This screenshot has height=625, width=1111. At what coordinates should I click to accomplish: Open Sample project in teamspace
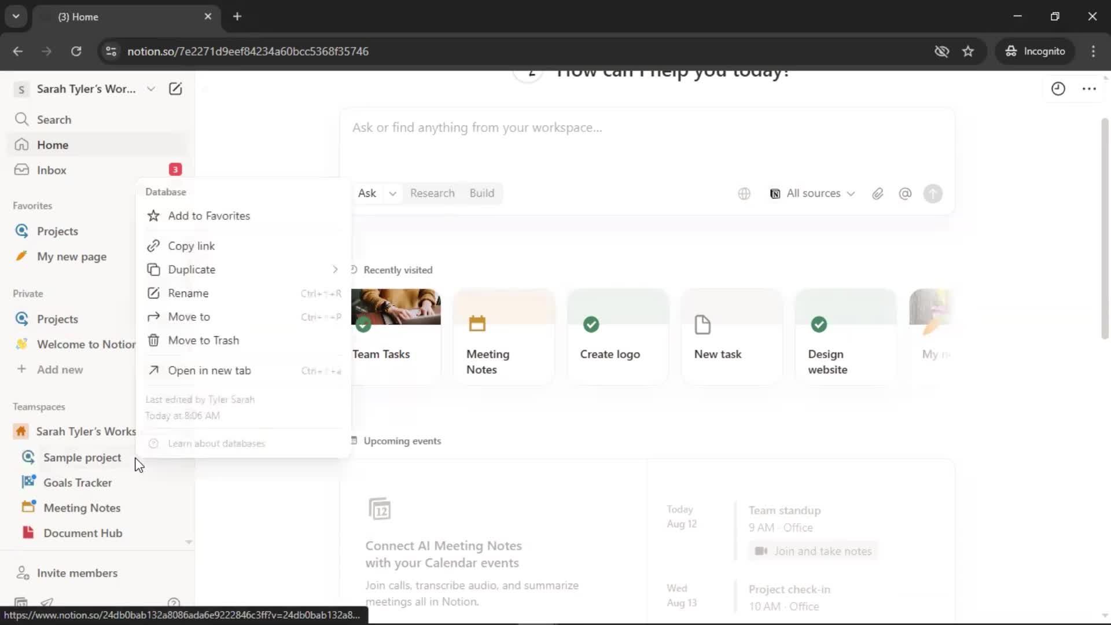[x=82, y=457]
